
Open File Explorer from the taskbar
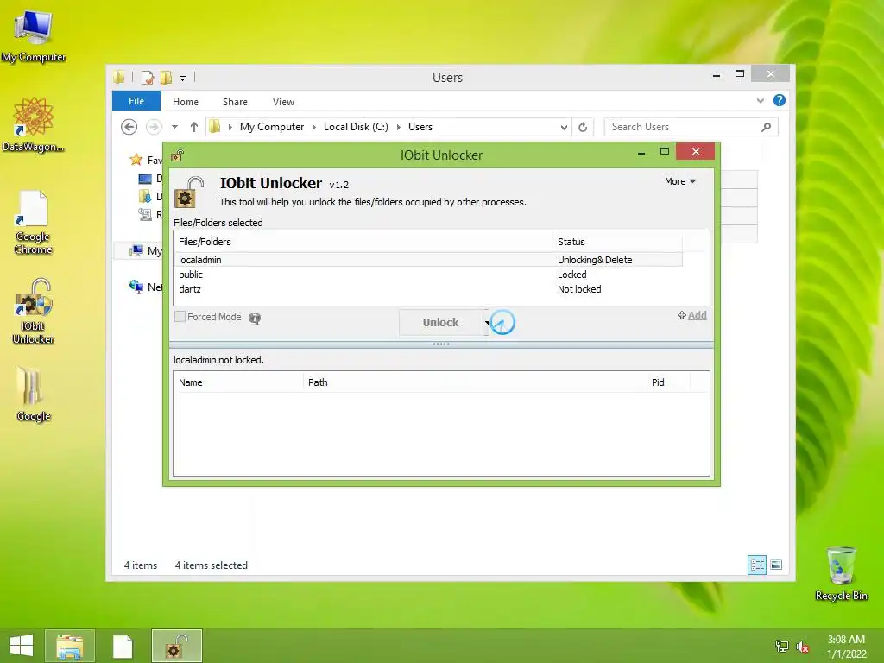pos(69,646)
